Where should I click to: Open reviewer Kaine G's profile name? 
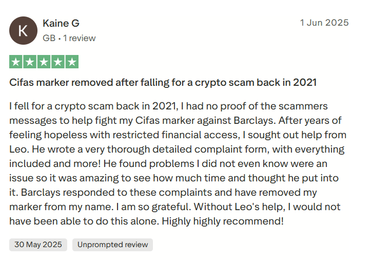[61, 24]
